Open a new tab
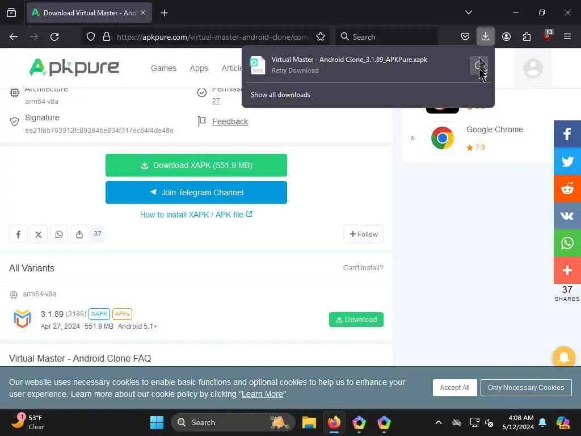Image resolution: width=581 pixels, height=436 pixels. [x=164, y=13]
